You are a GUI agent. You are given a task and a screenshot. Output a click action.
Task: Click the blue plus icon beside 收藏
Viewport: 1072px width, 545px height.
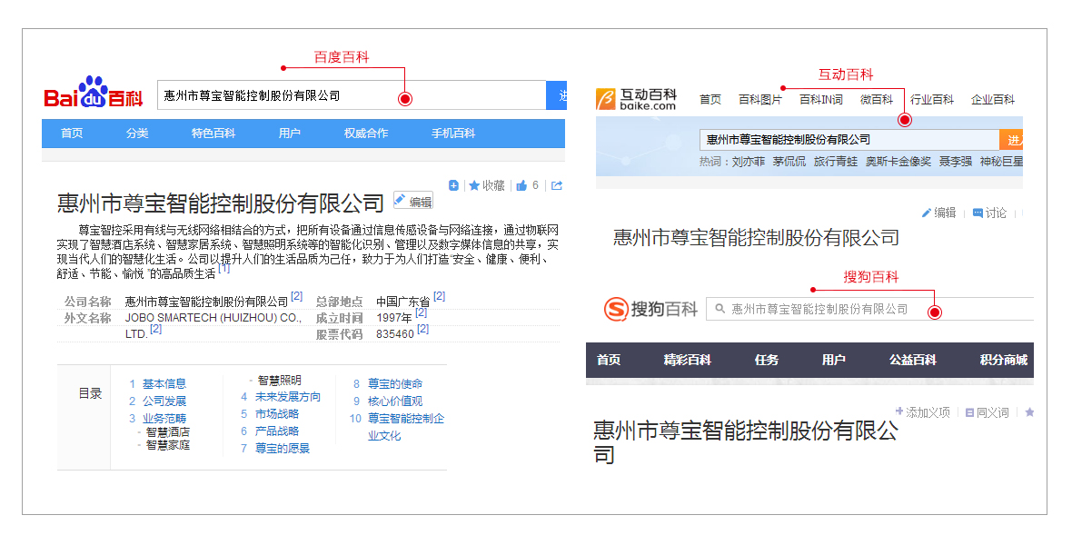(x=453, y=185)
